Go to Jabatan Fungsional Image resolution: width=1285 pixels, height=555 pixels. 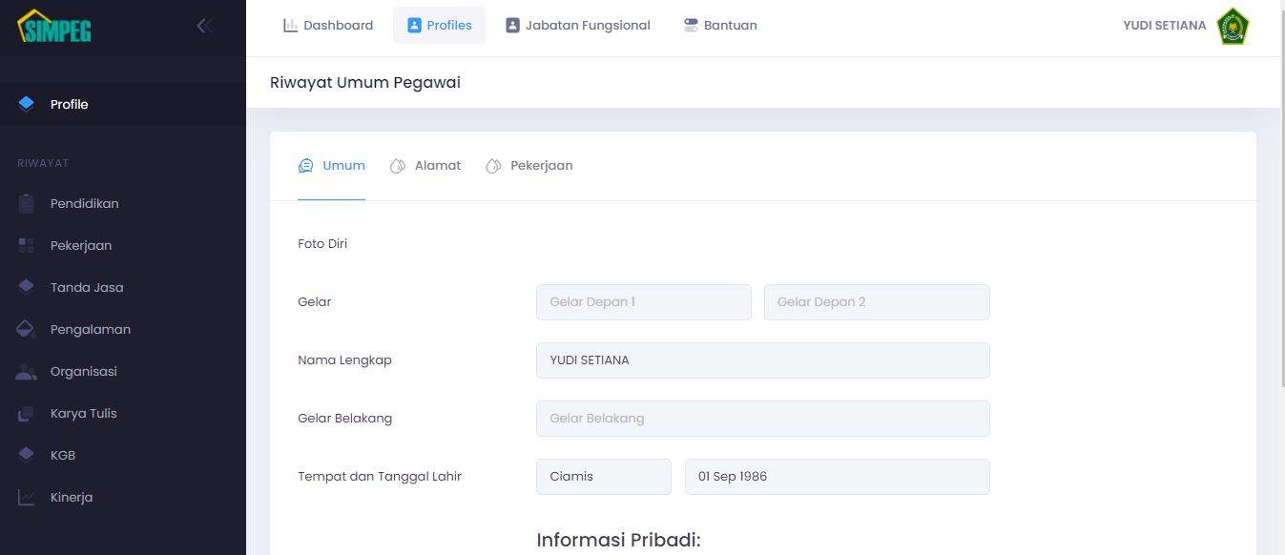(x=578, y=25)
